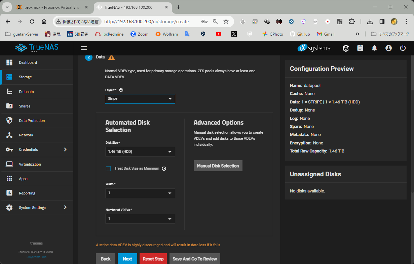Open the Disk Size dropdown
Viewport: 414px width, 264px height.
[140, 152]
